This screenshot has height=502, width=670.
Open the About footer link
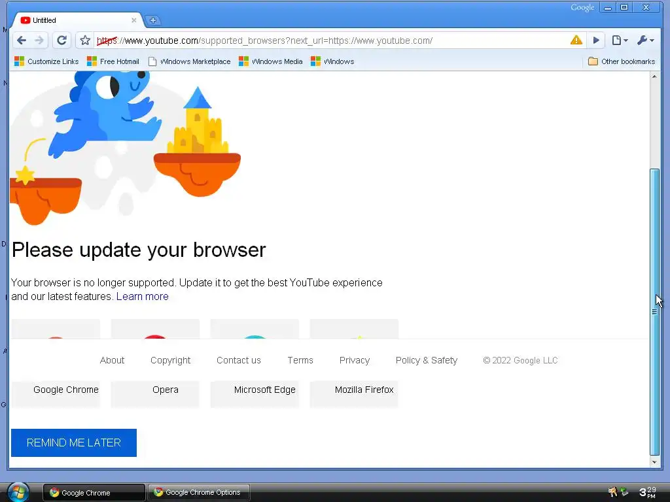[112, 360]
